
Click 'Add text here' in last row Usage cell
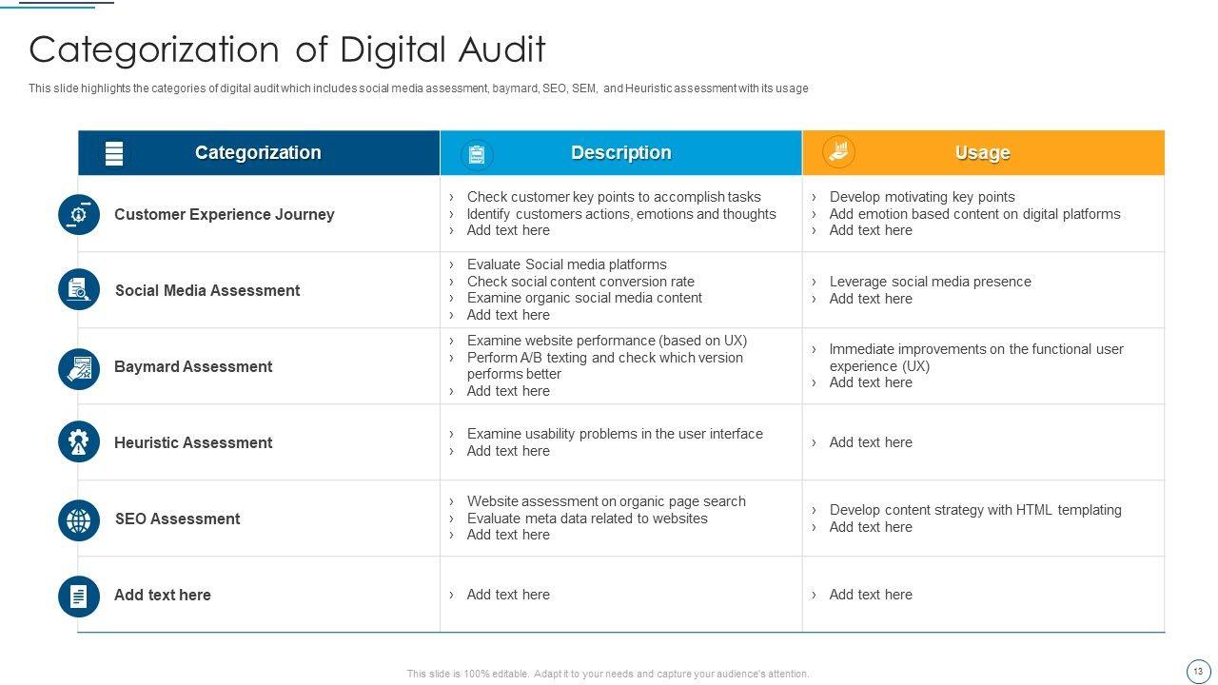coord(871,595)
